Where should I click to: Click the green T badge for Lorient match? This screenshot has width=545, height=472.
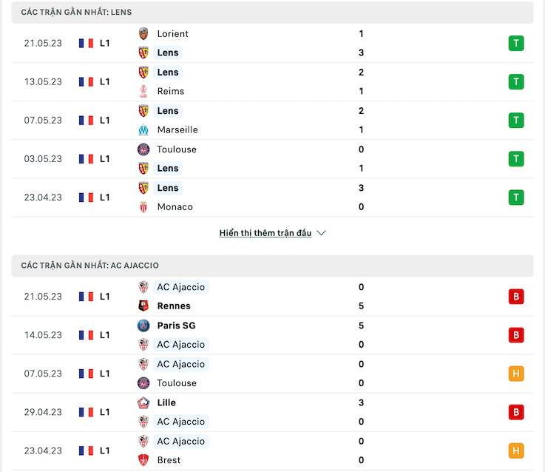click(516, 43)
